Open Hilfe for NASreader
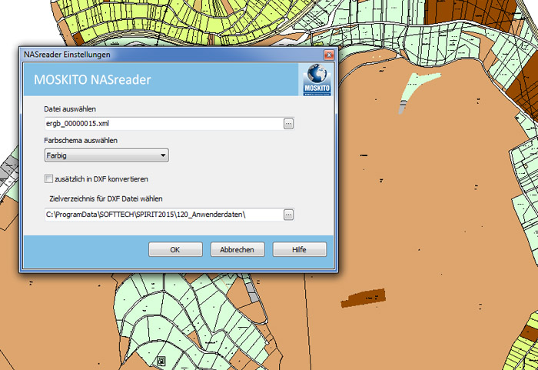This screenshot has width=538, height=370. [299, 249]
